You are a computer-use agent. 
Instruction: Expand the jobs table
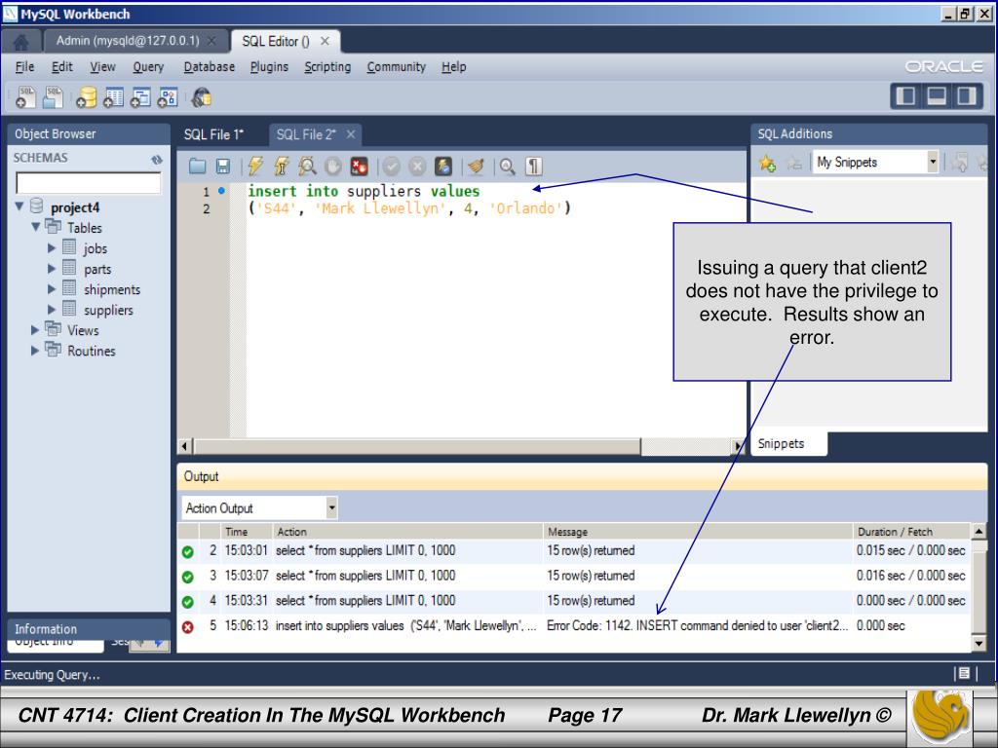coord(53,247)
